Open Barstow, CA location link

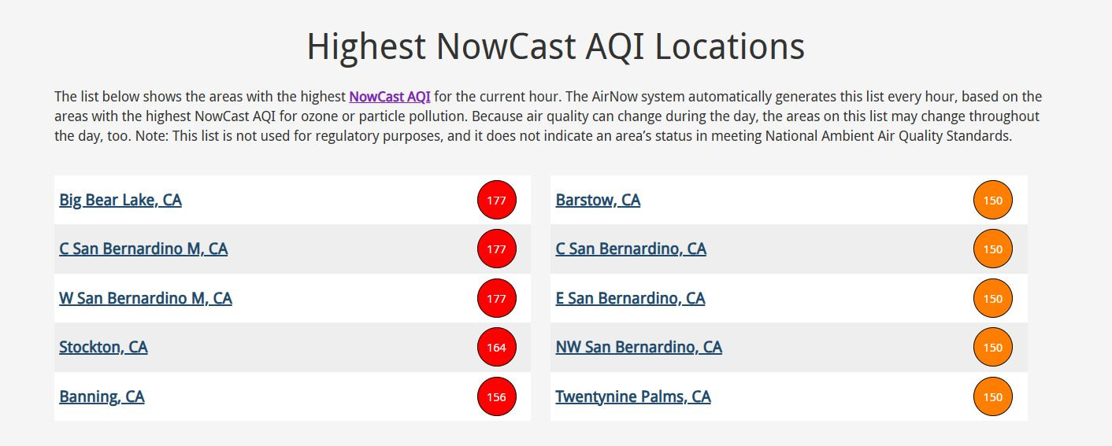pyautogui.click(x=598, y=200)
